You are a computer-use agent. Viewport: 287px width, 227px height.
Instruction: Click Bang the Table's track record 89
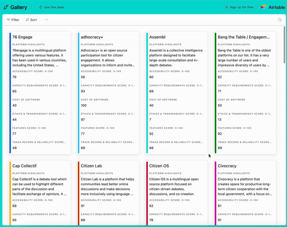(x=220, y=148)
